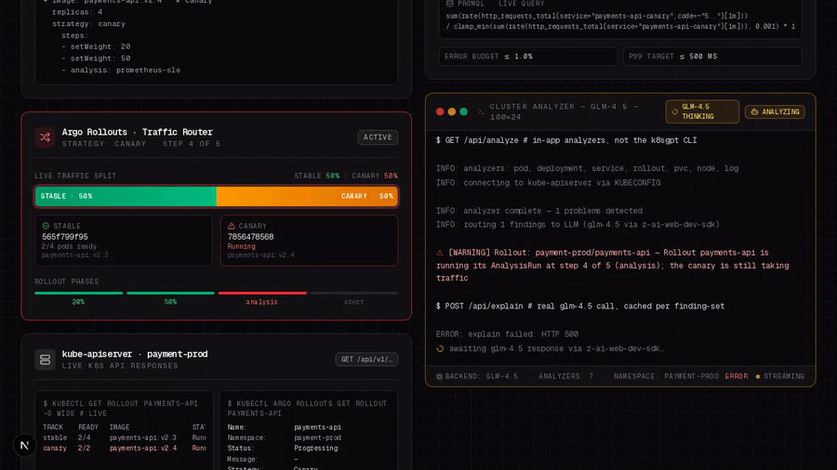Click 'ANALYZERS: 7' in terminal status bar
Viewport: 837px width, 470px height.
tap(565, 376)
